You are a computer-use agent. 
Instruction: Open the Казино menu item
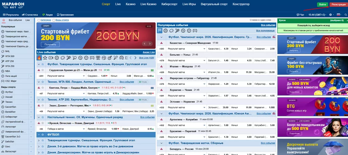[130, 4]
